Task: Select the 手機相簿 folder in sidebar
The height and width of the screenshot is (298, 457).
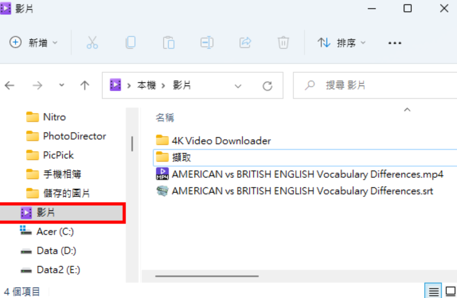Action: (54, 174)
